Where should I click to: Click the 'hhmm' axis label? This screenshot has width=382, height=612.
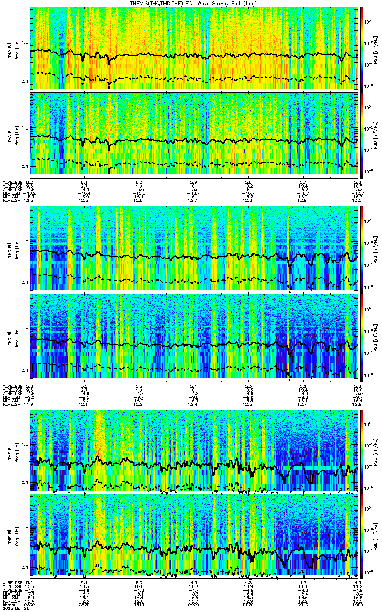(8, 605)
